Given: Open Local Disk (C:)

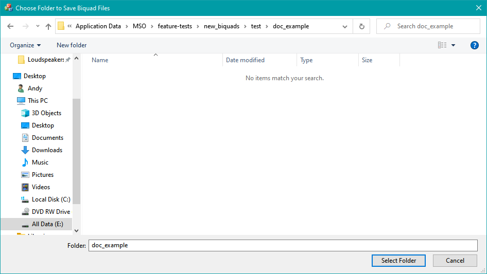Looking at the screenshot, I should point(46,199).
